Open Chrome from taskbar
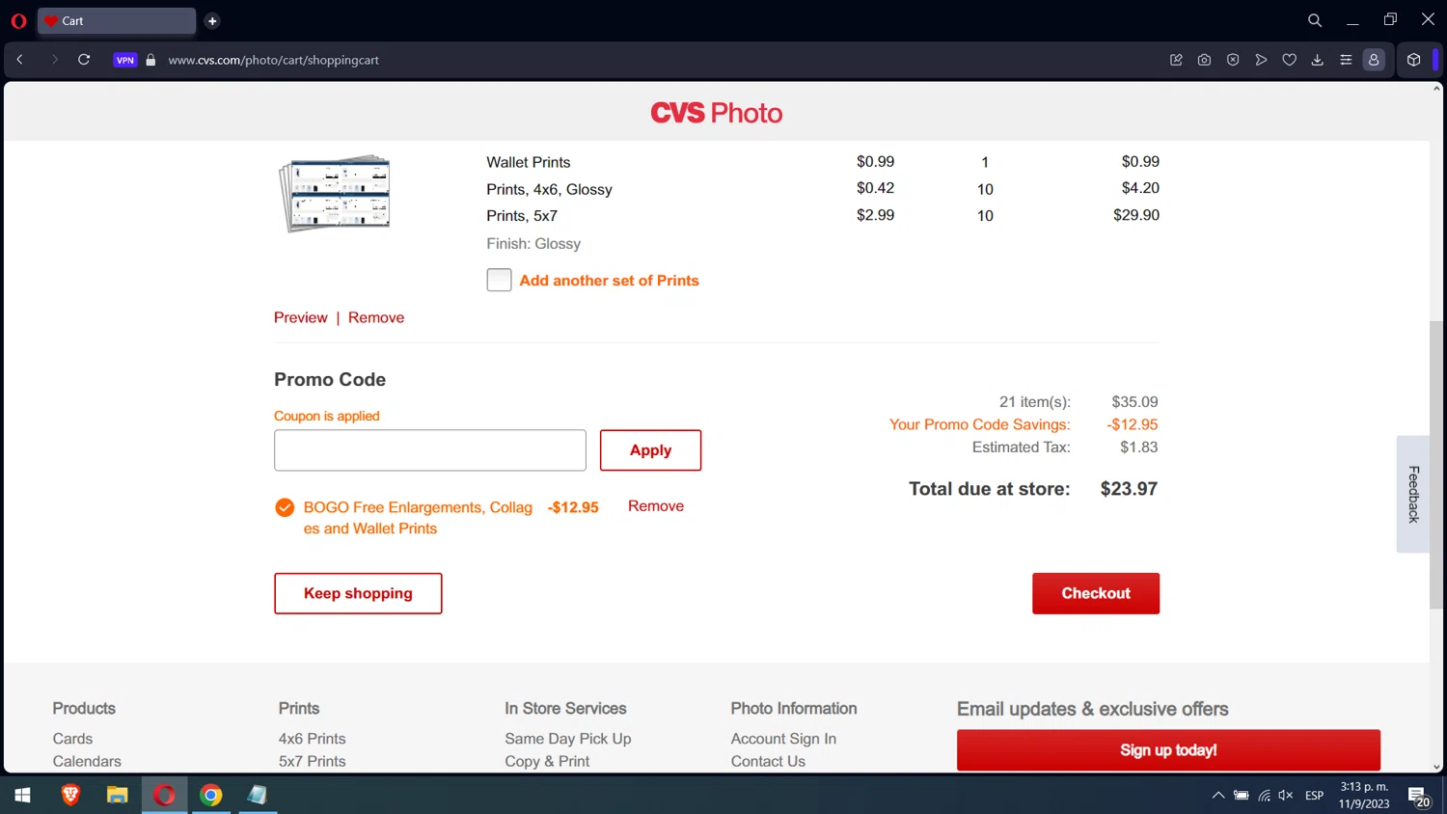The height and width of the screenshot is (814, 1447). pos(210,796)
